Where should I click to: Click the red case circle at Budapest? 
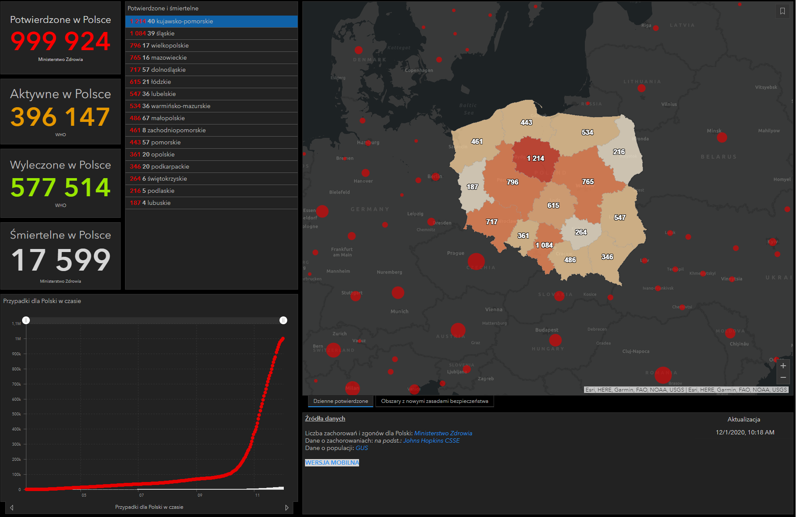(555, 340)
